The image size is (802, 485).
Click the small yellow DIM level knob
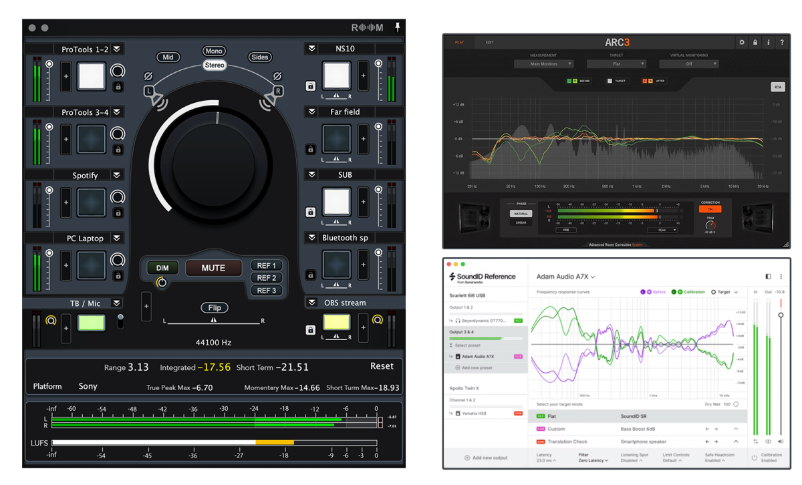point(161,283)
